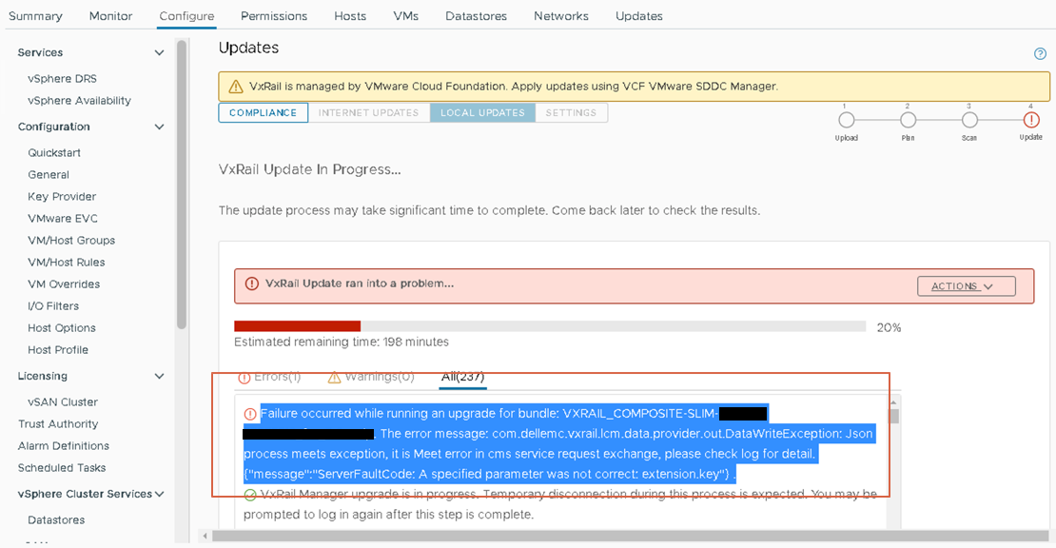Image resolution: width=1056 pixels, height=548 pixels.
Task: Click the Upload step circle icon
Action: coord(847,122)
